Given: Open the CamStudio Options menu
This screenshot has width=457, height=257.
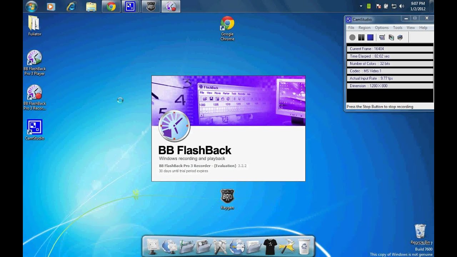Looking at the screenshot, I should [x=382, y=27].
